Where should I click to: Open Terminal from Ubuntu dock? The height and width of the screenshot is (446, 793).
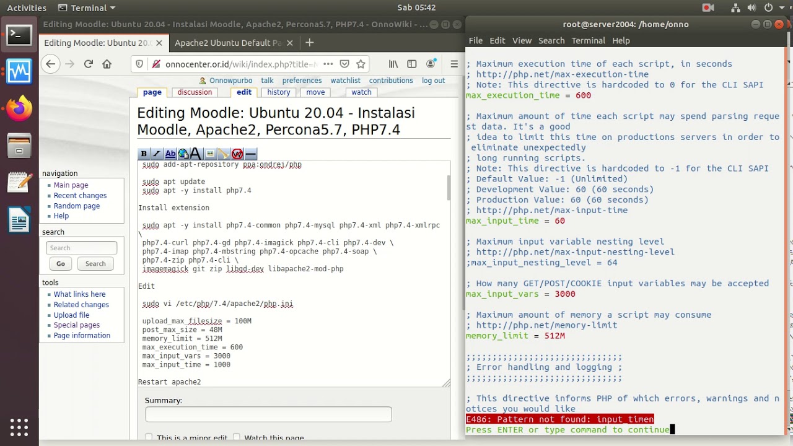click(19, 35)
